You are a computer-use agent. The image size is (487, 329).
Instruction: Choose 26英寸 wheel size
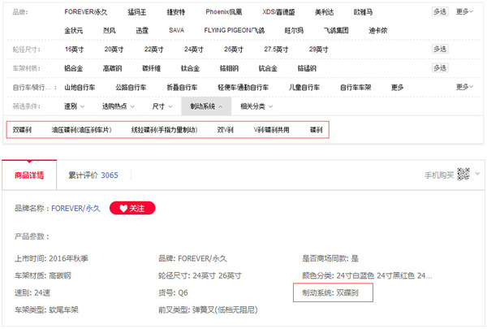click(234, 49)
